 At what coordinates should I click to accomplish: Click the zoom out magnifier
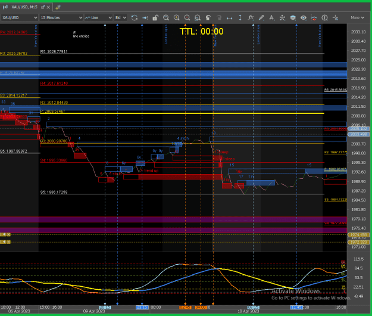click(x=187, y=17)
